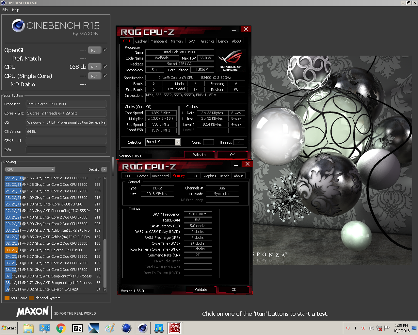The width and height of the screenshot is (418, 335).
Task: Click the Info input field
Action: tap(66, 150)
